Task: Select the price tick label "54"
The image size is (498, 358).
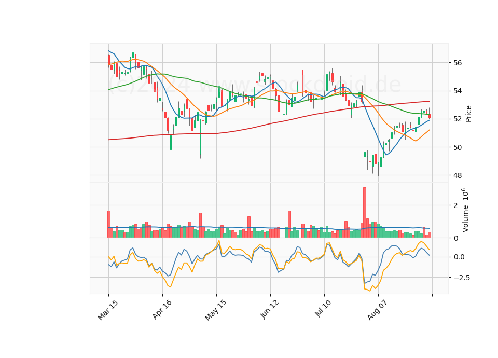Action: click(458, 91)
